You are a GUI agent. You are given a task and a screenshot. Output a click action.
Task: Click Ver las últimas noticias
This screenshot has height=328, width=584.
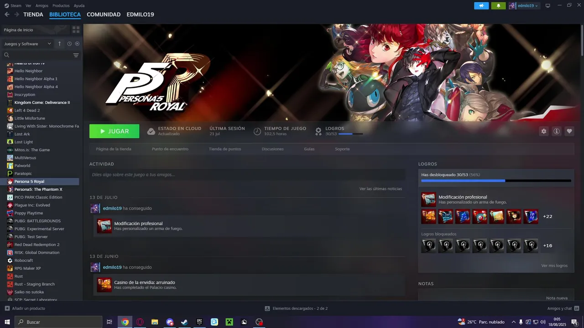pos(381,189)
